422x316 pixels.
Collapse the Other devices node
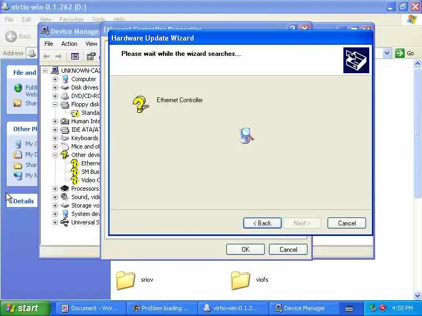point(55,155)
